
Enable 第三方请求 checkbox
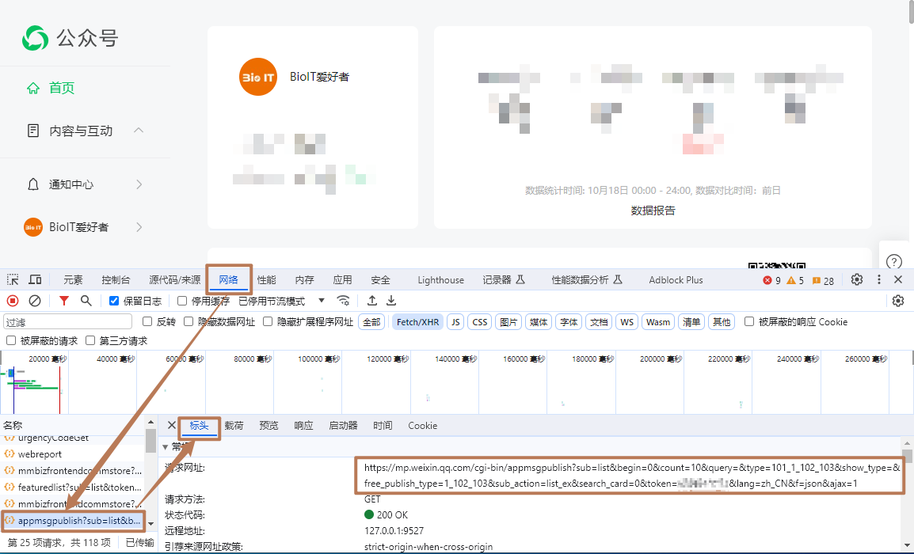pos(89,340)
